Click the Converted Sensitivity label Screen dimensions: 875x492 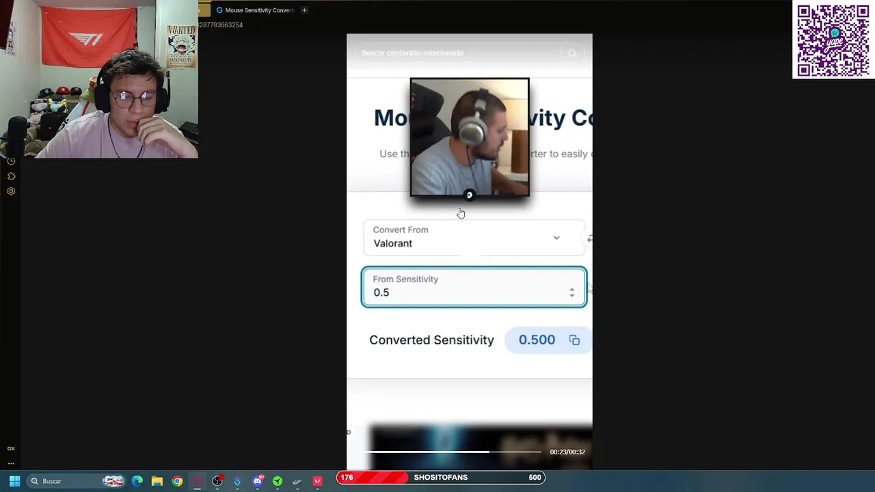point(431,340)
